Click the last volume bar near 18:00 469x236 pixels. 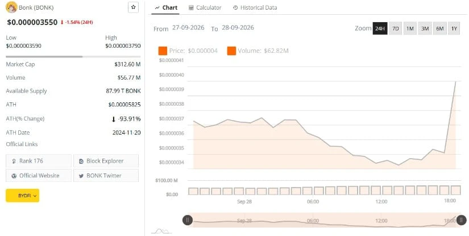click(x=455, y=191)
